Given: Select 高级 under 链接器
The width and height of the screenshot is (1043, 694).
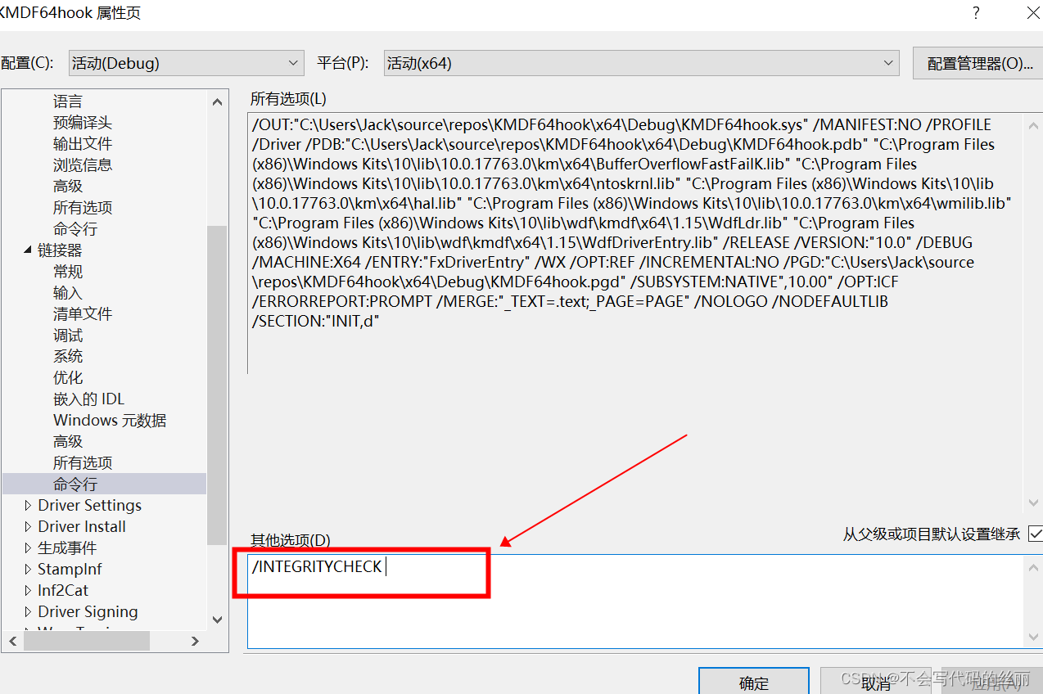Looking at the screenshot, I should click(x=68, y=442).
